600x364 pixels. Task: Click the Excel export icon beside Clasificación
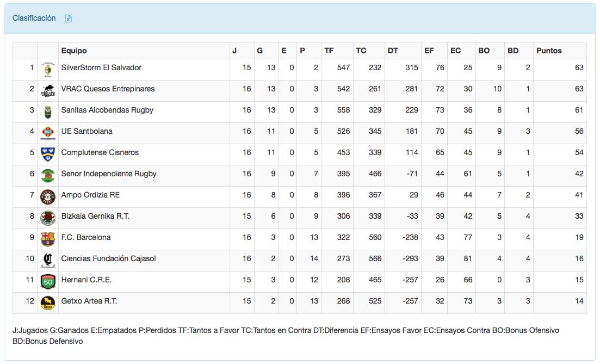[x=69, y=18]
